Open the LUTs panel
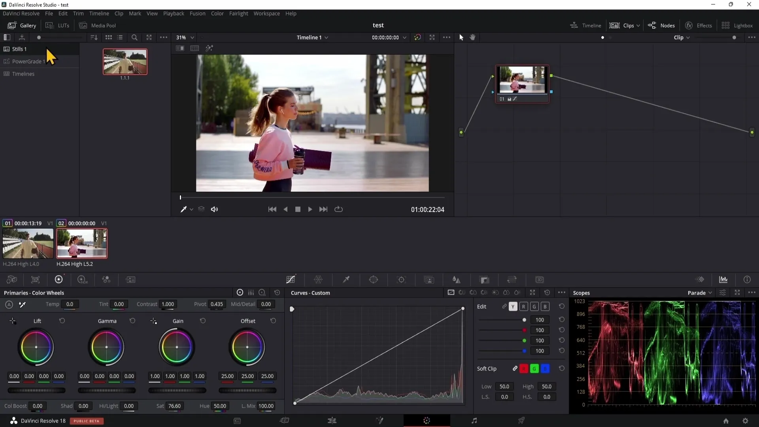Image resolution: width=759 pixels, height=427 pixels. point(57,25)
